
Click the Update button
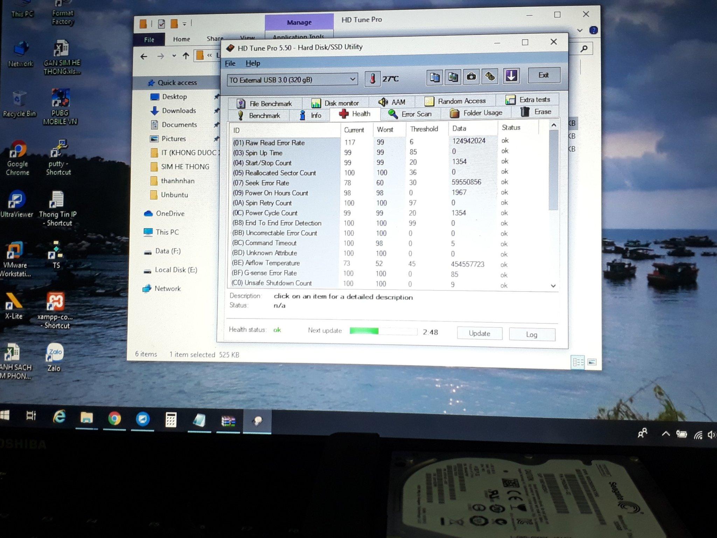(x=480, y=333)
